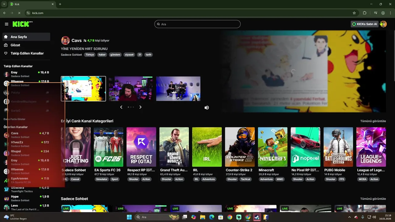Screen dimensions: 395x222
Task: Click the Simulator tag under EA Sports FC 26
Action: 102,179
